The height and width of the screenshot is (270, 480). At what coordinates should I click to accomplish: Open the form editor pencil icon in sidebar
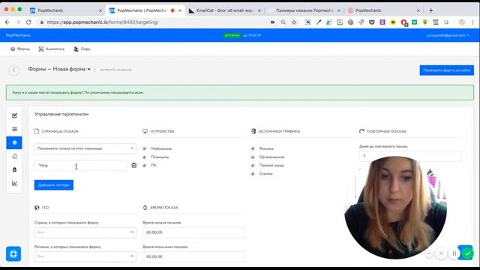(x=14, y=115)
